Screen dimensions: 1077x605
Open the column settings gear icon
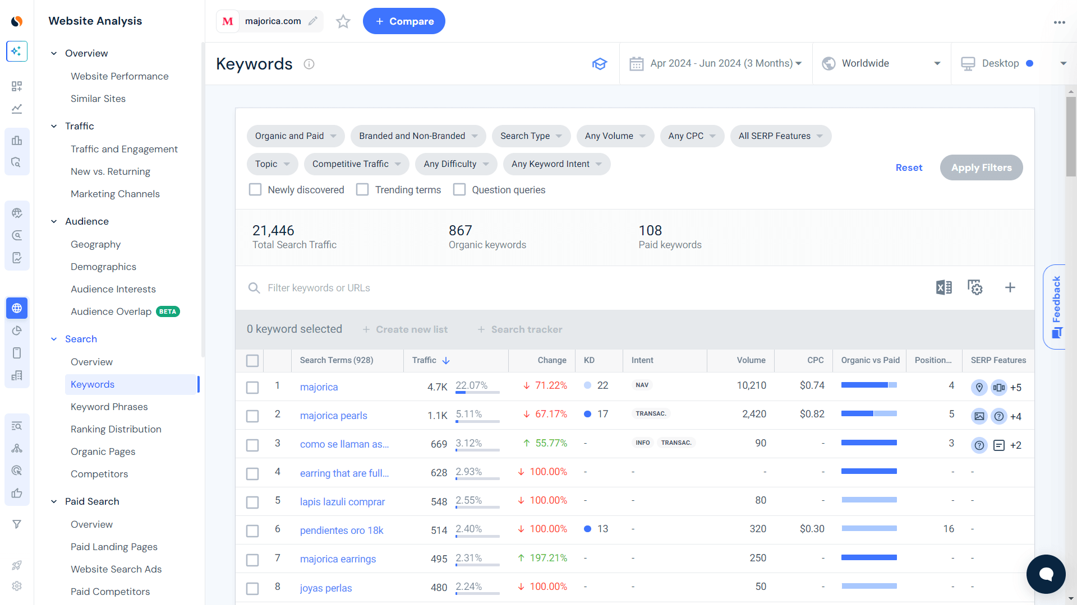tap(975, 287)
